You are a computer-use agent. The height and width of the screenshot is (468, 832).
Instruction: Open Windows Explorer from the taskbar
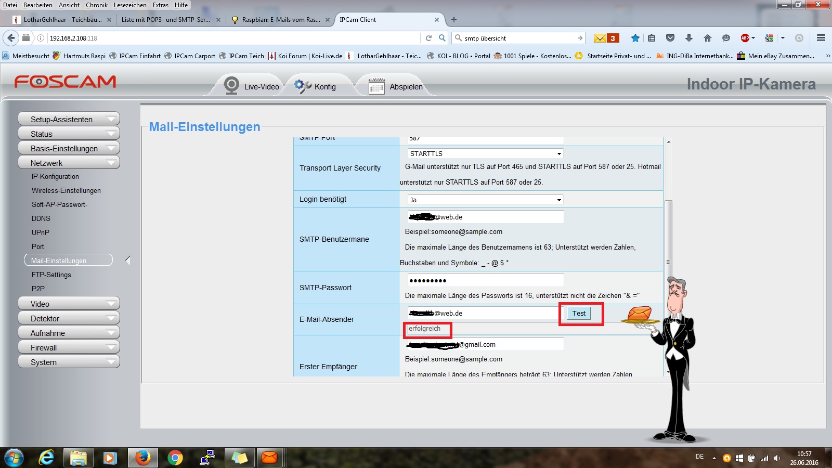[78, 458]
